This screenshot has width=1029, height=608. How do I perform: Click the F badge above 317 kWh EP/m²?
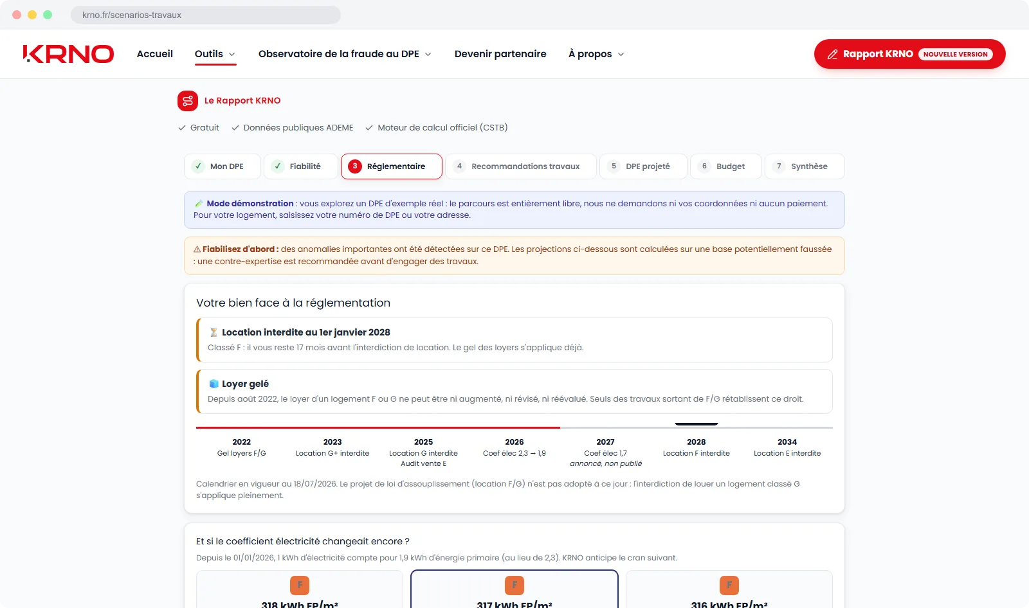514,586
